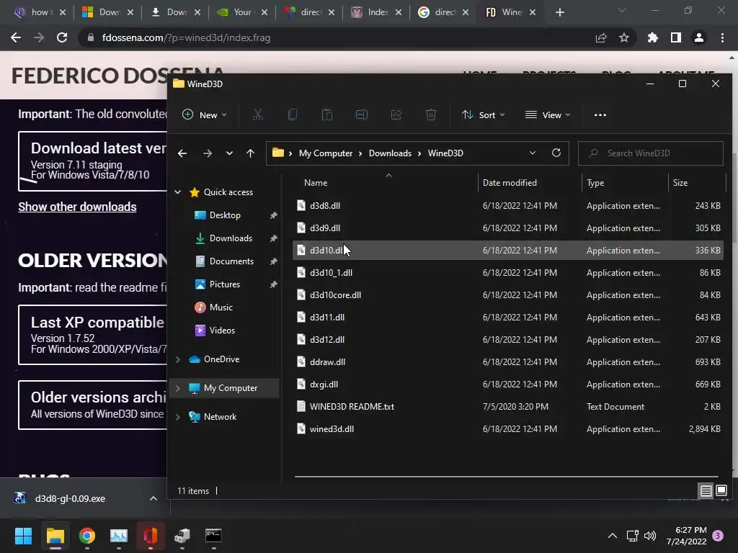Viewport: 738px width, 553px height.
Task: Open Chrome from the taskbar
Action: [86, 535]
